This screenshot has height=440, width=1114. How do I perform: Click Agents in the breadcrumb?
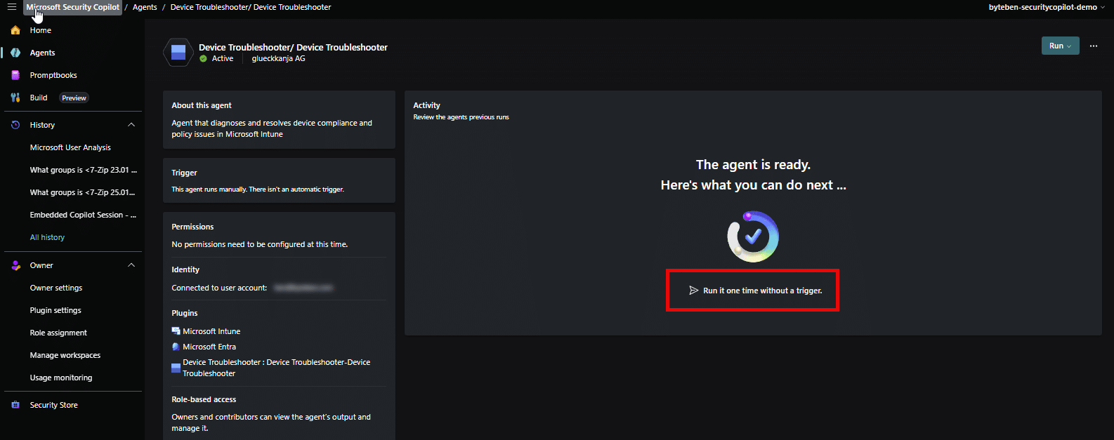click(x=145, y=7)
